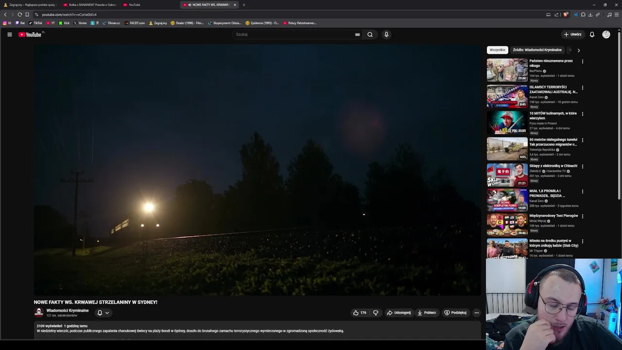Open the TikTok bookmark
Viewport: 622px width, 350px height.
[35, 23]
